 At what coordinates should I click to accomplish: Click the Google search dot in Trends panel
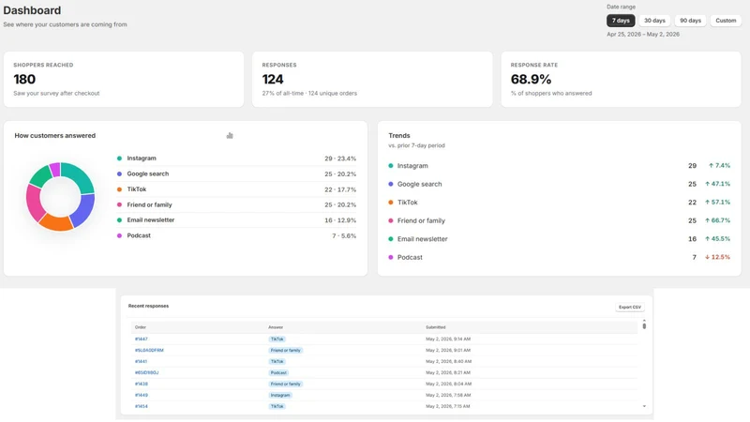pos(391,184)
